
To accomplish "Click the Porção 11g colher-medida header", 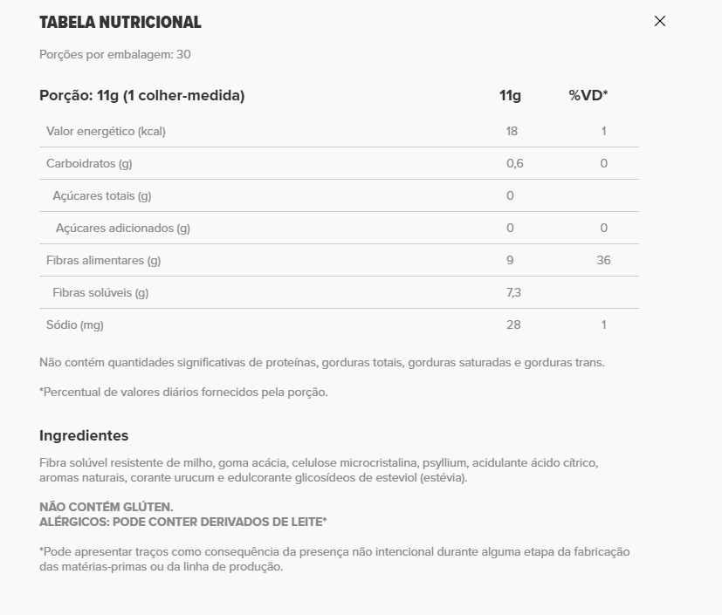I will [x=141, y=95].
